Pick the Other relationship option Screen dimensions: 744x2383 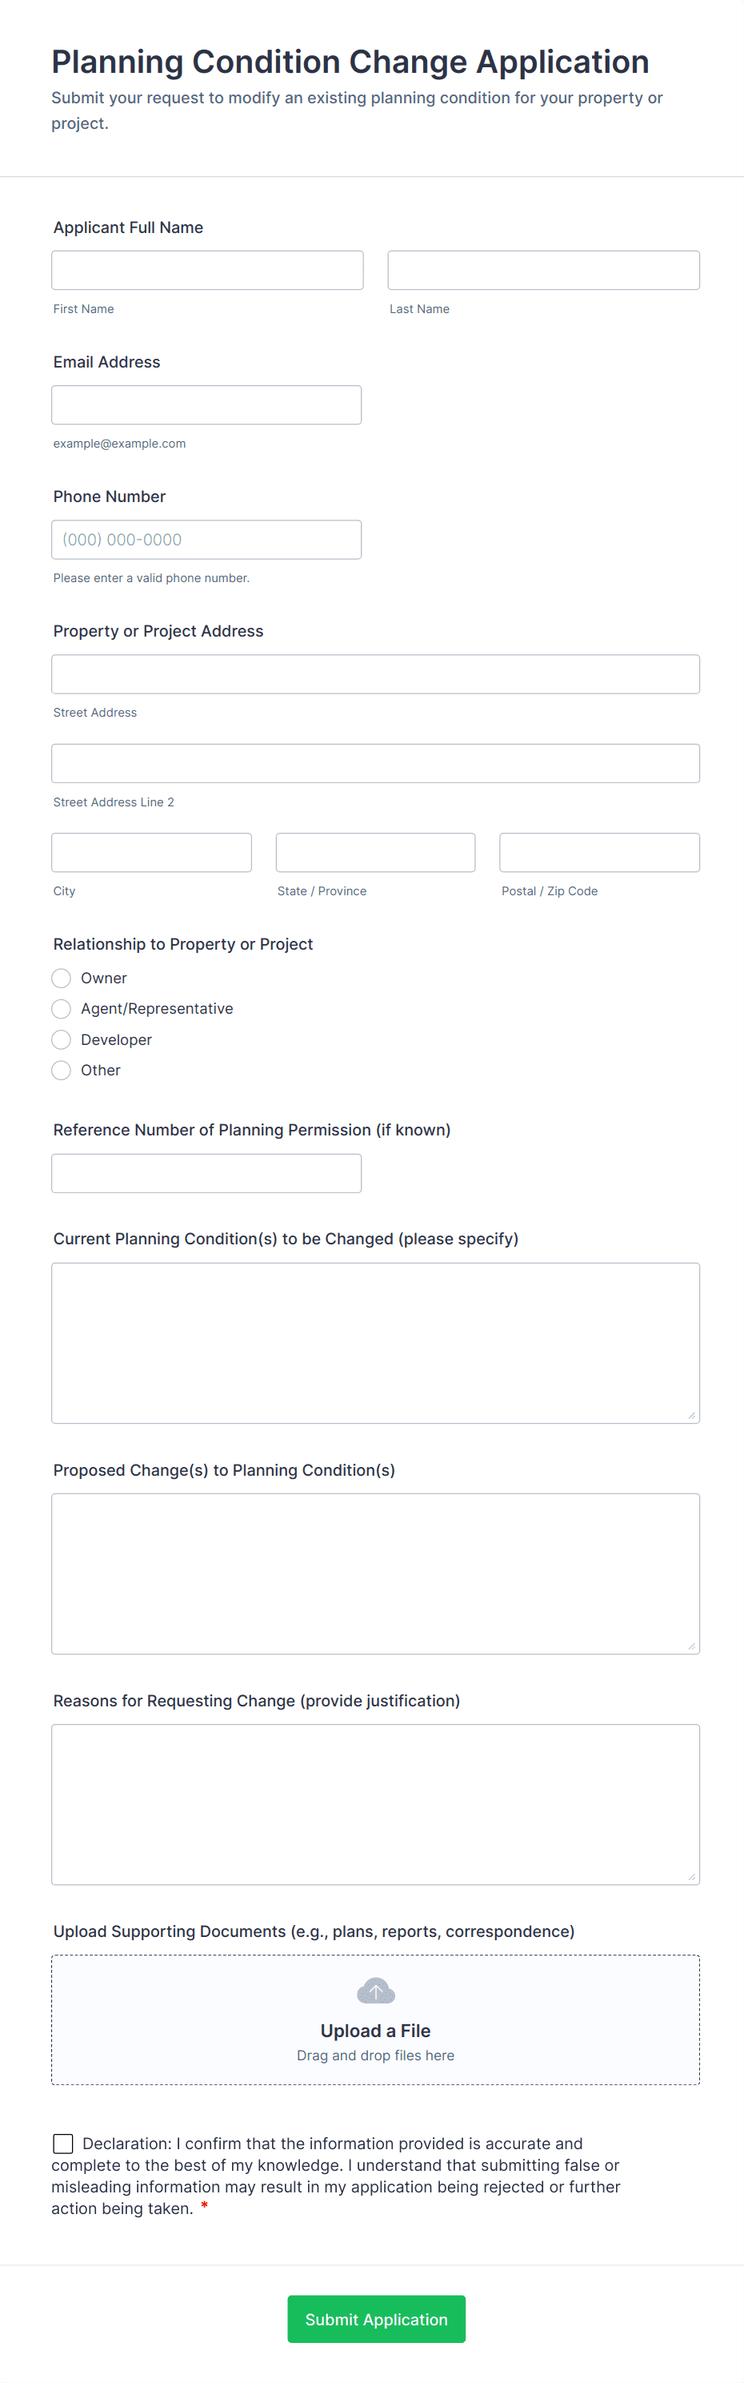(x=62, y=1071)
